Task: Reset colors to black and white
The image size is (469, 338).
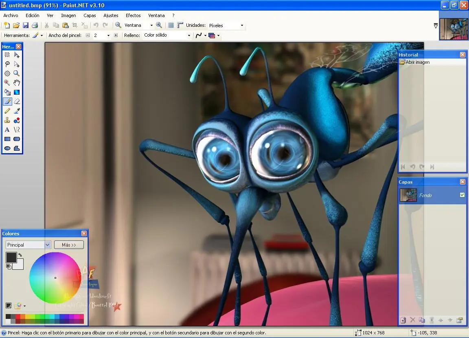Action: pos(9,266)
